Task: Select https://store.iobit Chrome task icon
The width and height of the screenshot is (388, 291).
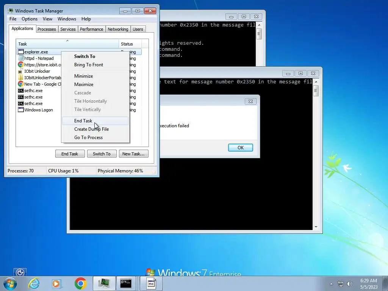Action: pyautogui.click(x=21, y=64)
